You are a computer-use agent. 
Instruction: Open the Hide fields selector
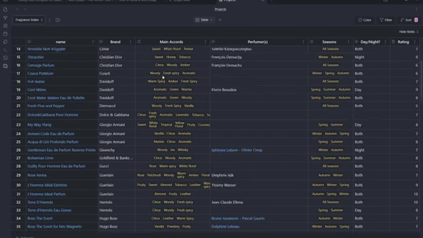pos(408,32)
